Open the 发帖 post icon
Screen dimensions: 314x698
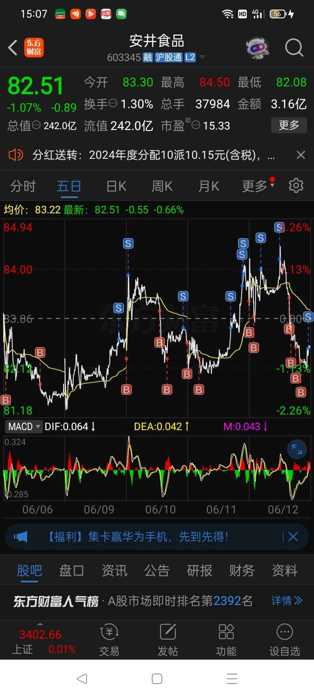click(x=168, y=640)
